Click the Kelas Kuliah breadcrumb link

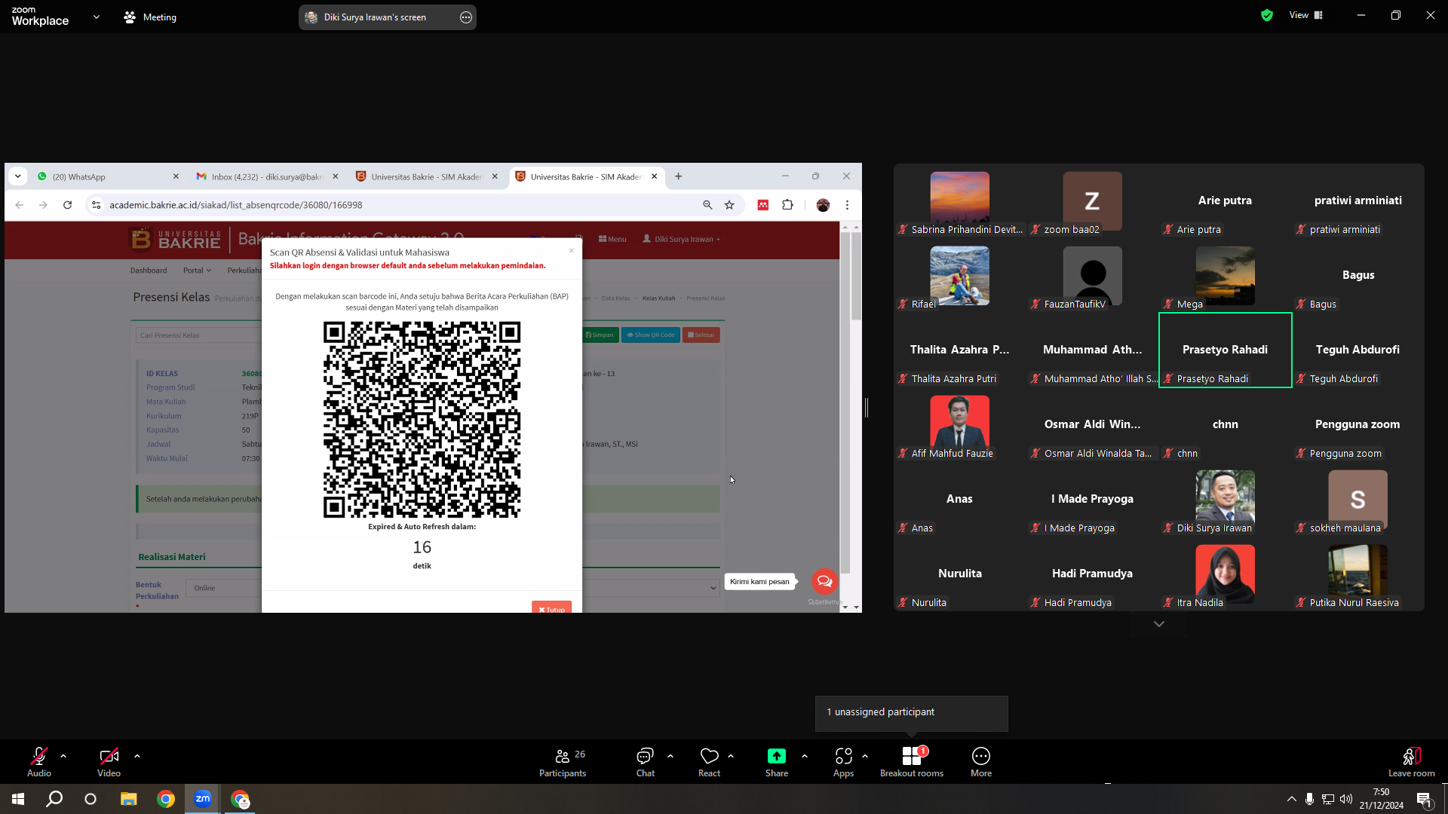click(x=658, y=298)
